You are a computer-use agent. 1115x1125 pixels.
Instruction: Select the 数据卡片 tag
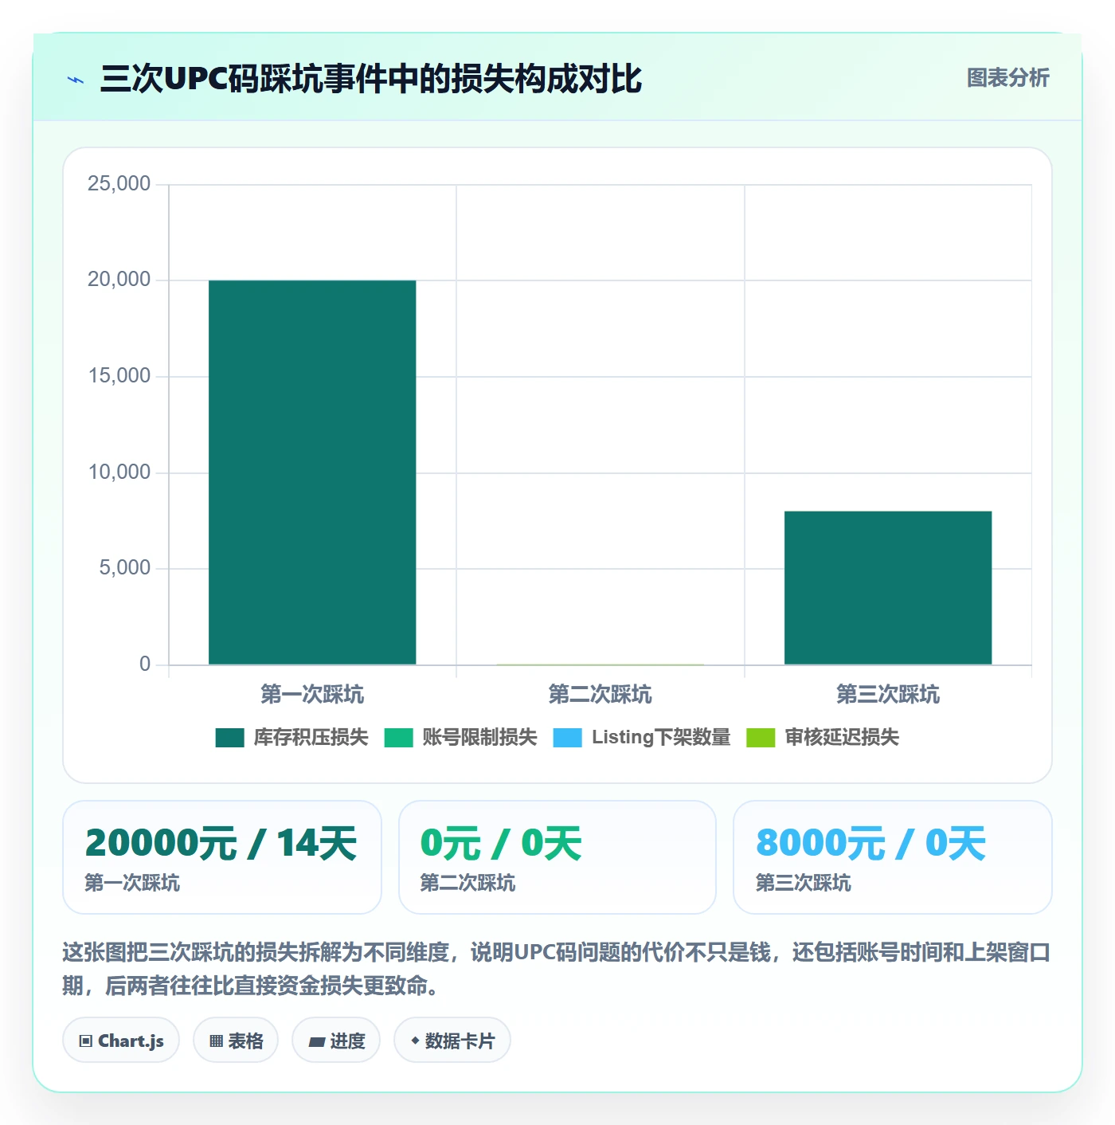pyautogui.click(x=452, y=1041)
